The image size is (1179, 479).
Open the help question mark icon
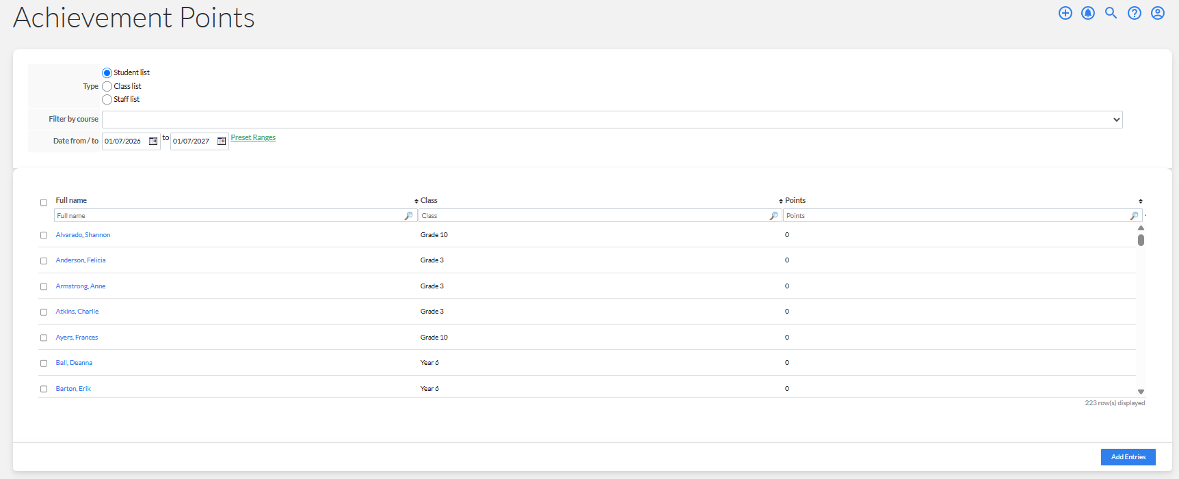coord(1135,13)
